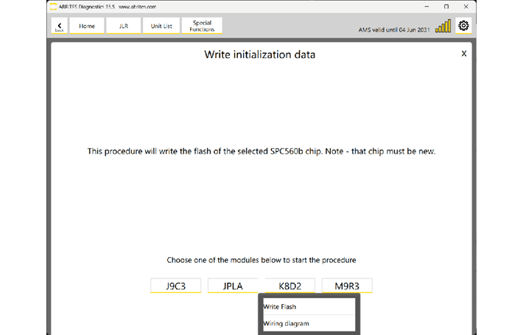Select the K8D2 module

[289, 286]
